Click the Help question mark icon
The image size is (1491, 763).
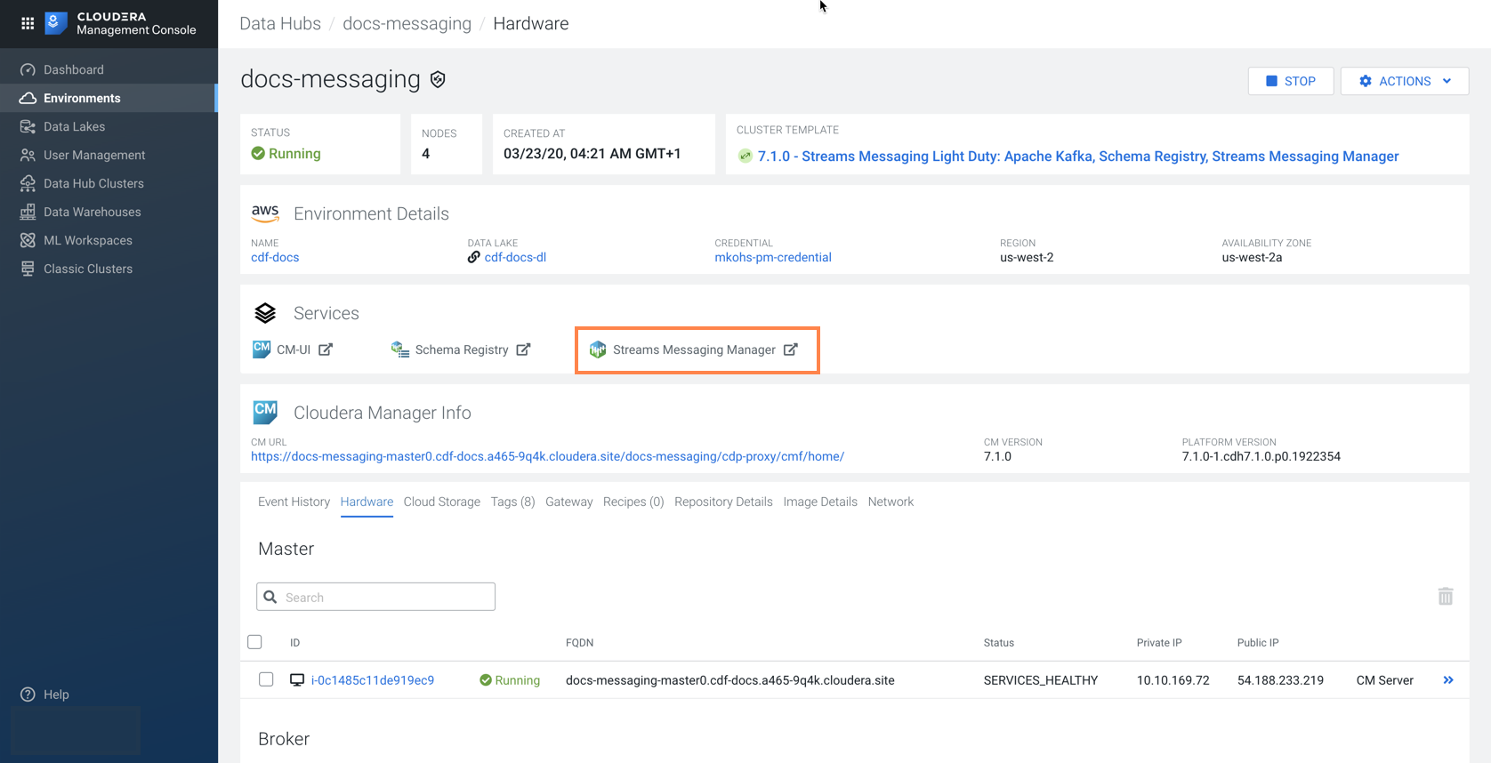28,695
